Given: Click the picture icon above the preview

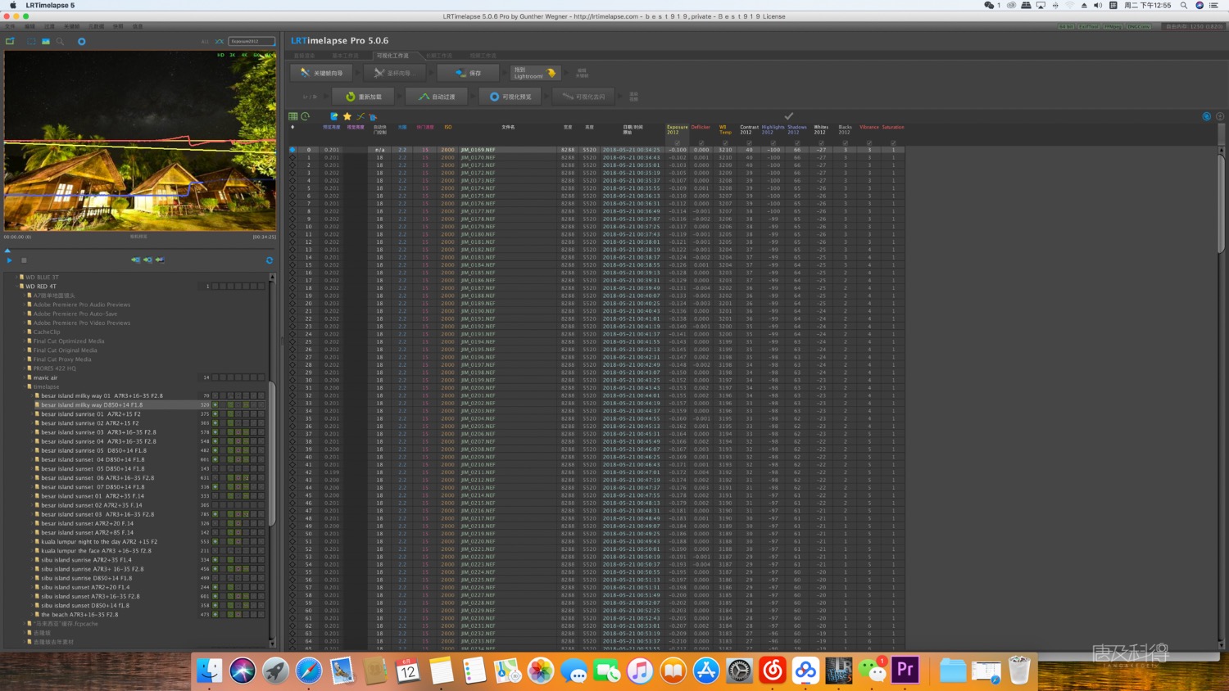Looking at the screenshot, I should point(46,41).
